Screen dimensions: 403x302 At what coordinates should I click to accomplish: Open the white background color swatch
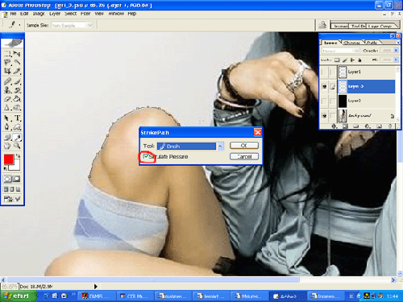tap(16, 167)
